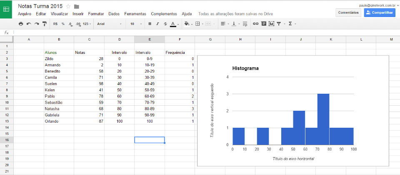Click the Comentários button
The image size is (400, 175).
coord(348,12)
